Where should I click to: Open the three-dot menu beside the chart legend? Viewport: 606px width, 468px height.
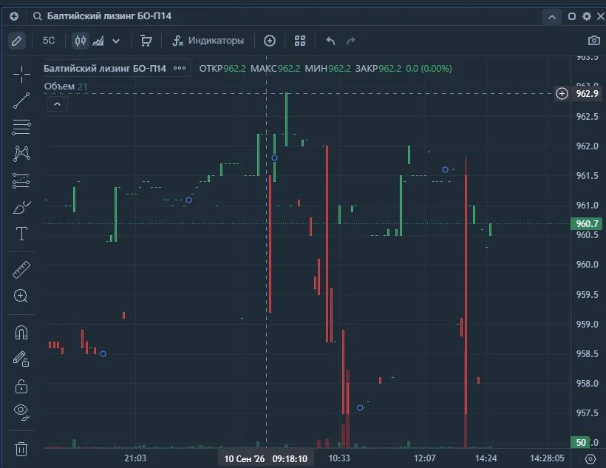(180, 69)
